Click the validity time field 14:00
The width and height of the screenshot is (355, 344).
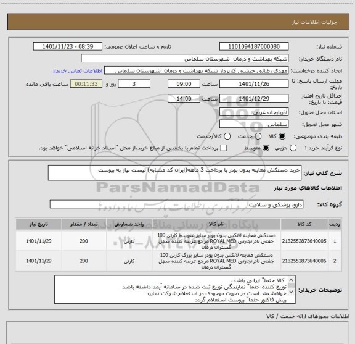[x=184, y=98]
